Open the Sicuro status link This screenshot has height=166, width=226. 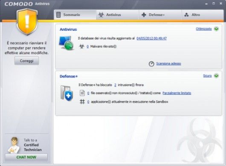click(x=207, y=76)
